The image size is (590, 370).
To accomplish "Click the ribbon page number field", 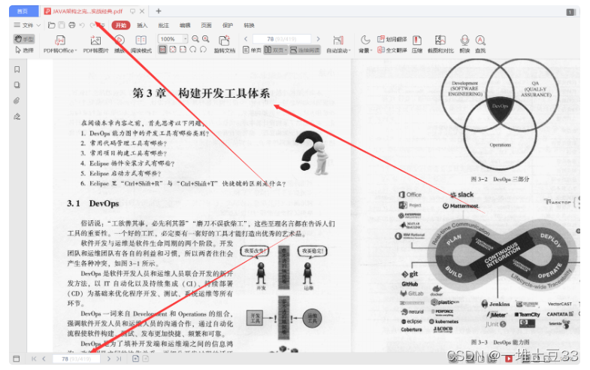I will click(x=282, y=39).
